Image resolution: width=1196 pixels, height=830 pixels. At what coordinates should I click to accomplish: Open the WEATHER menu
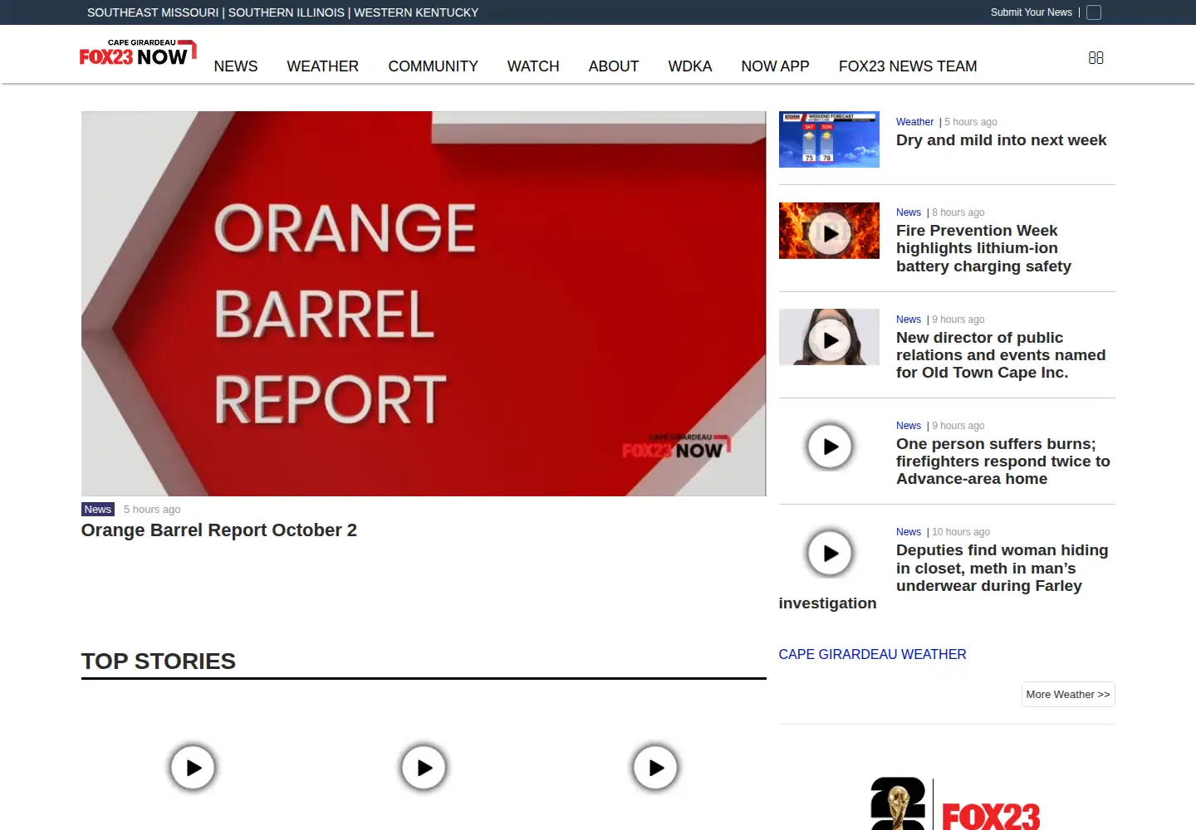(x=323, y=66)
